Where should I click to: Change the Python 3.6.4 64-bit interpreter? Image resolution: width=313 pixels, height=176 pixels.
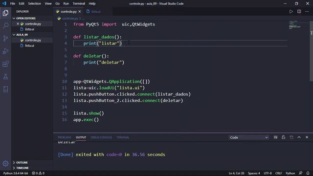coord(16,173)
